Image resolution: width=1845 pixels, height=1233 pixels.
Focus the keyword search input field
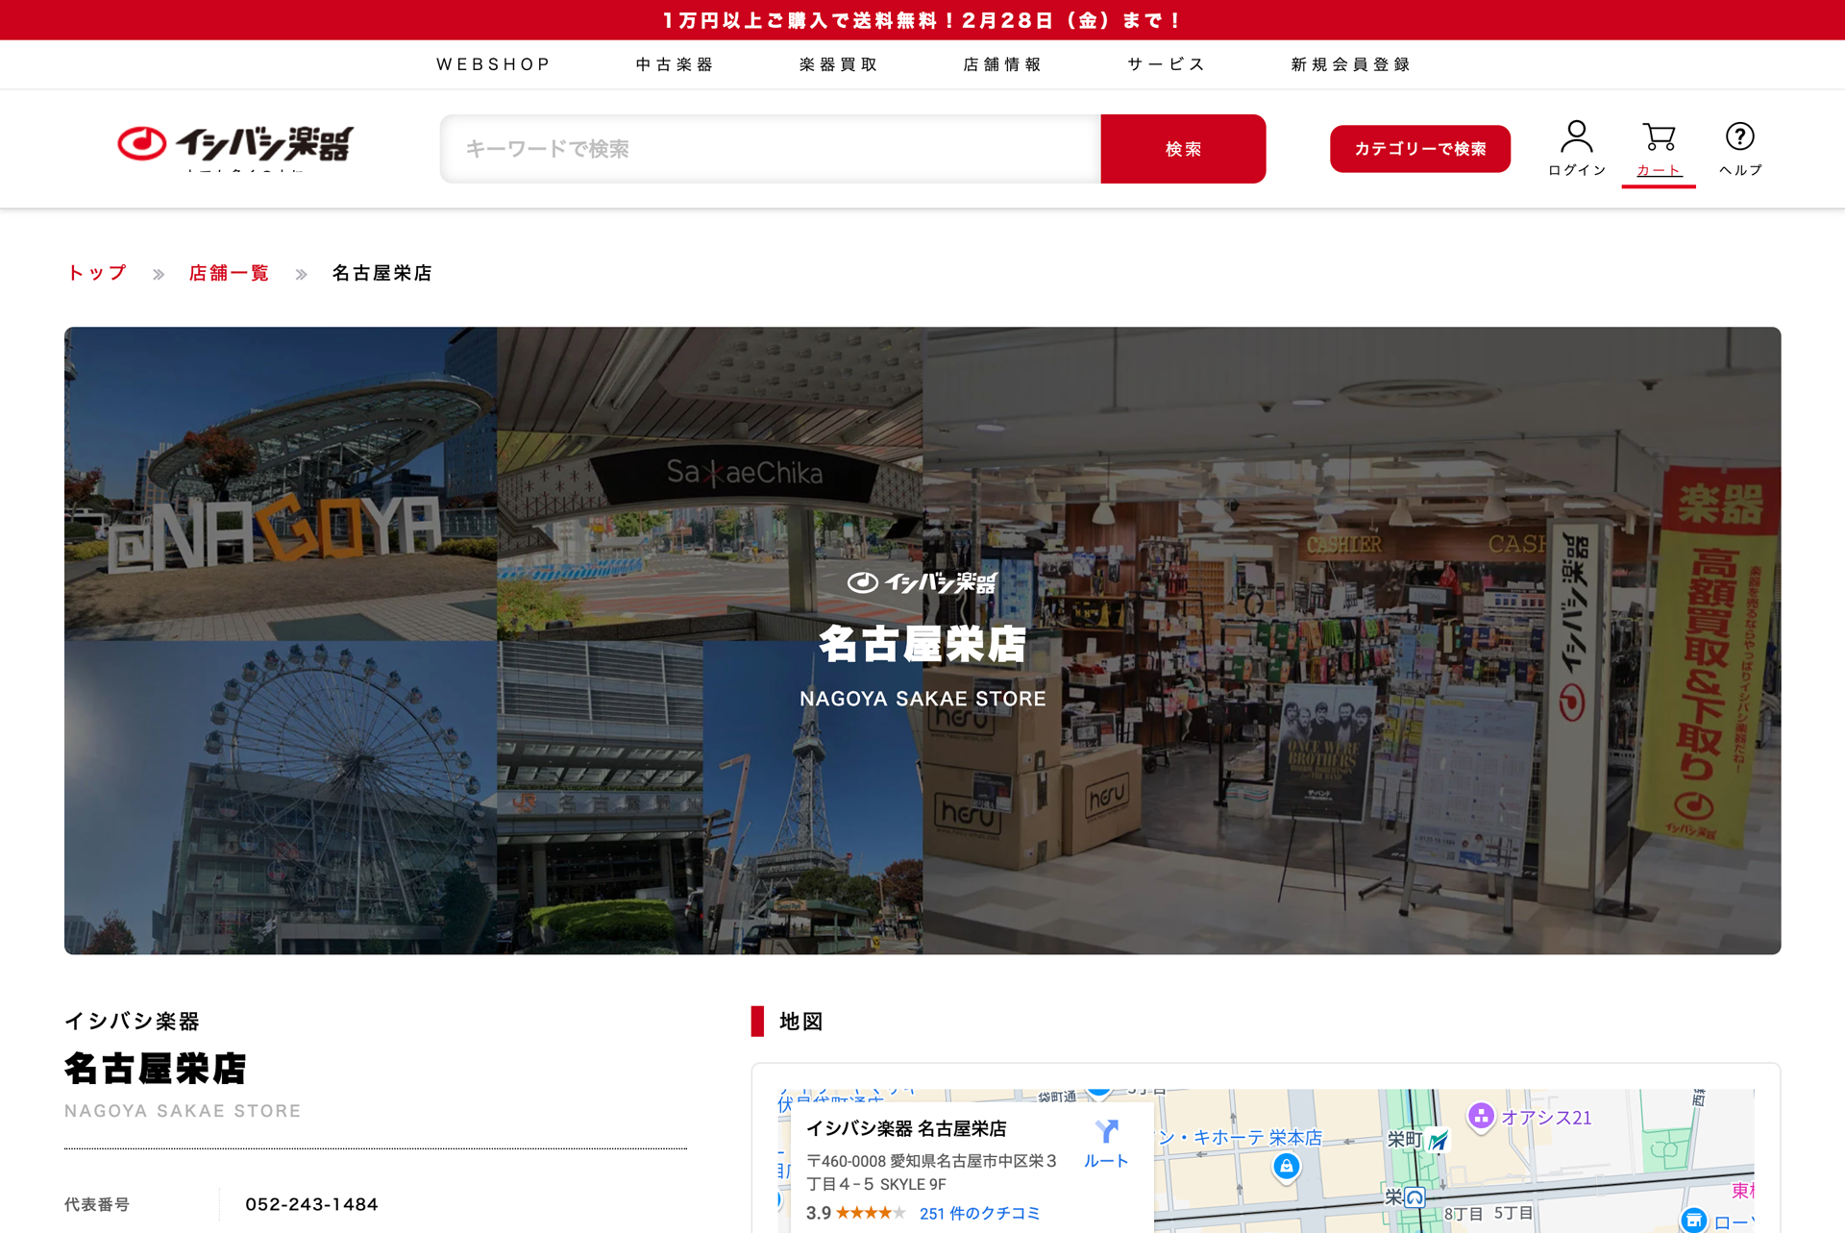[x=770, y=149]
